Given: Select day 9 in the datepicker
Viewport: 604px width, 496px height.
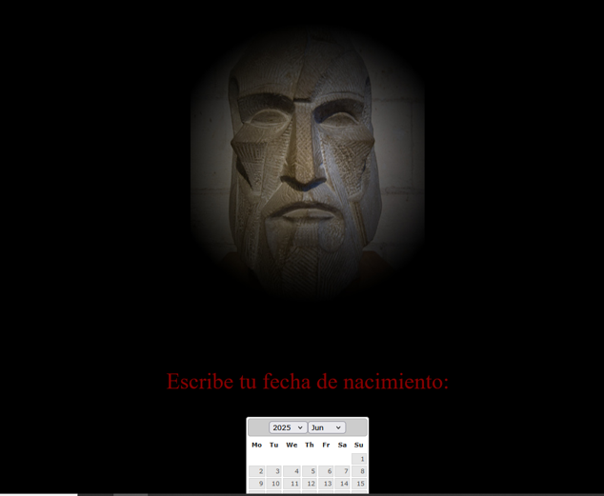Looking at the screenshot, I should pos(257,484).
